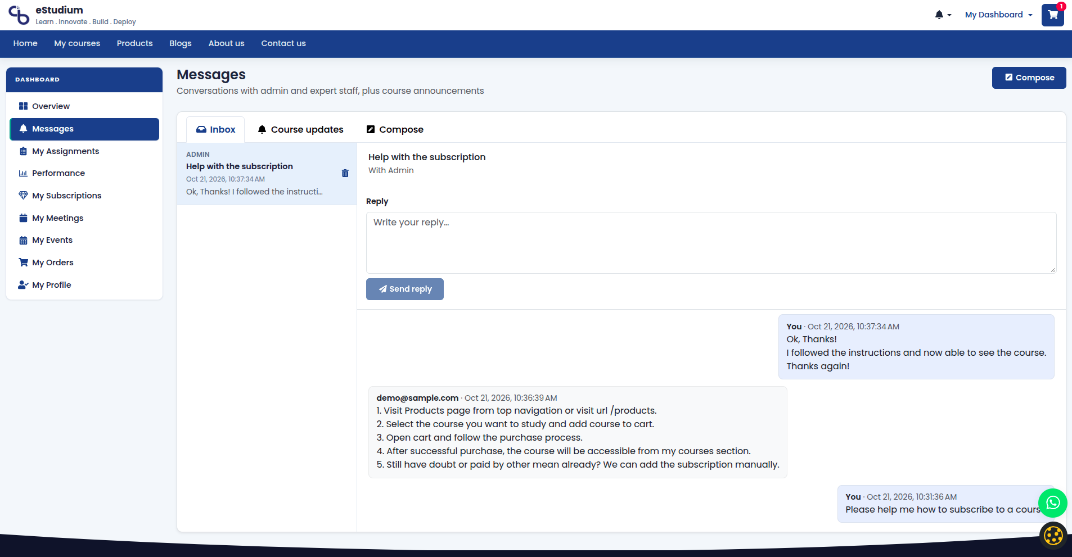Image resolution: width=1072 pixels, height=557 pixels.
Task: Open the notifications bell dropdown
Action: [x=943, y=15]
